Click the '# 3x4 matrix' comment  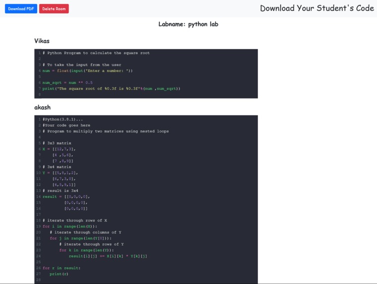coord(57,167)
